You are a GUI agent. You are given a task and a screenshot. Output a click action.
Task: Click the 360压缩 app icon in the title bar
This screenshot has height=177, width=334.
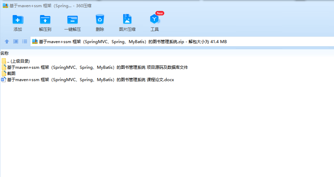pyautogui.click(x=5, y=6)
